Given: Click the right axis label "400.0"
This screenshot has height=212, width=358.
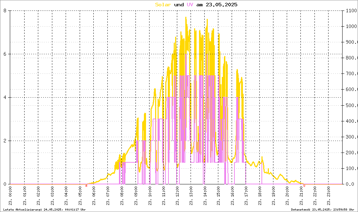Looking at the screenshot, I should (352, 121).
